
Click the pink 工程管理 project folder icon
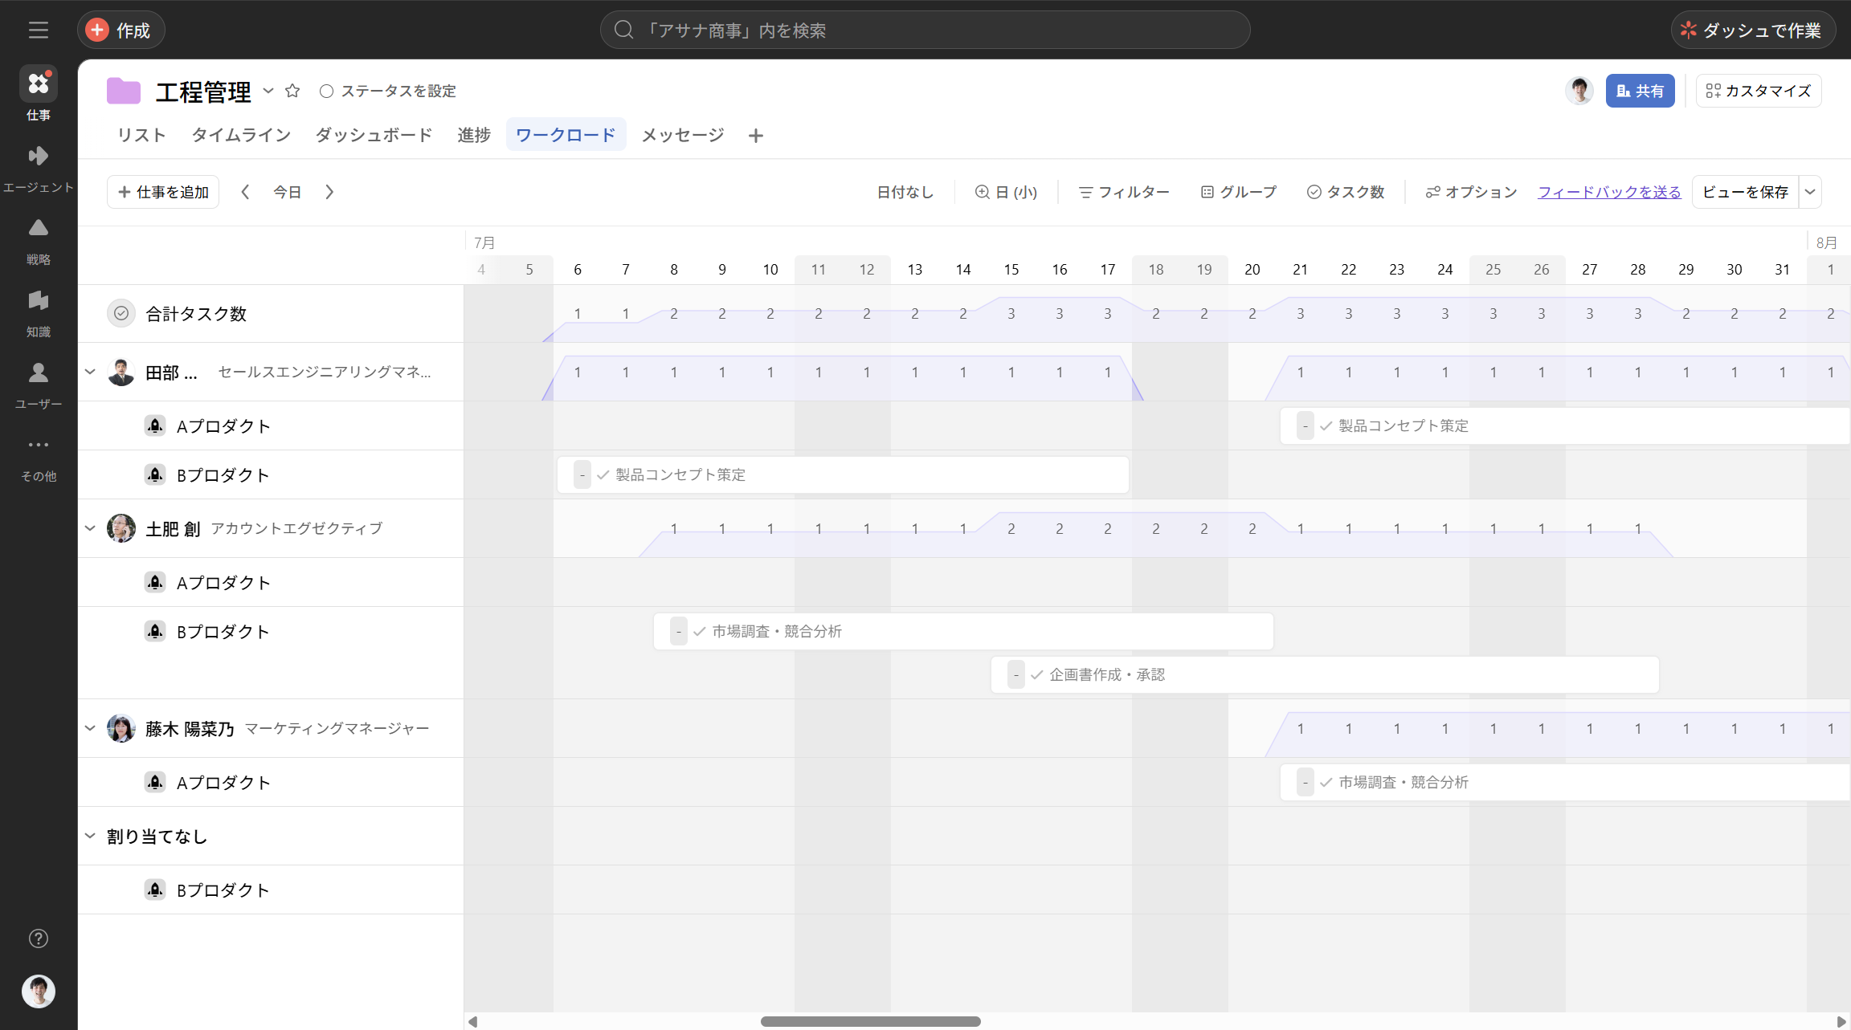coord(124,91)
